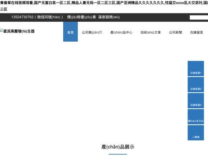
Task: Open 聯系方式 side panel button
Action: [x=196, y=117]
